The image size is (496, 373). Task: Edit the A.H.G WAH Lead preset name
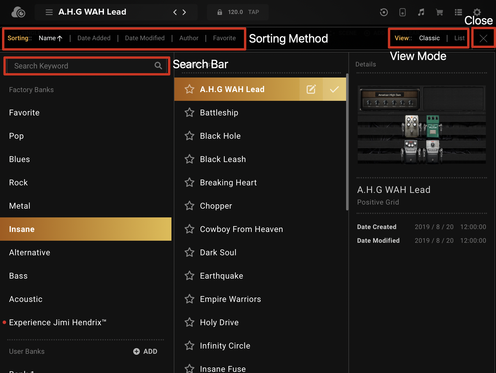[311, 89]
